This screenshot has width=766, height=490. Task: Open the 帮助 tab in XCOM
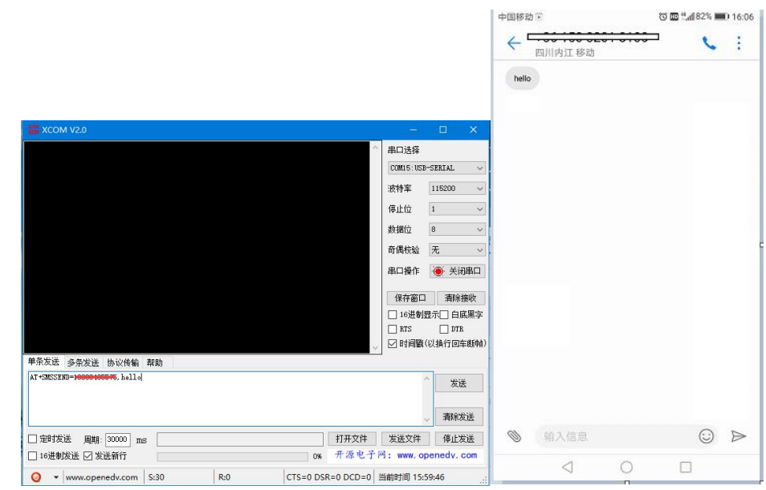155,361
